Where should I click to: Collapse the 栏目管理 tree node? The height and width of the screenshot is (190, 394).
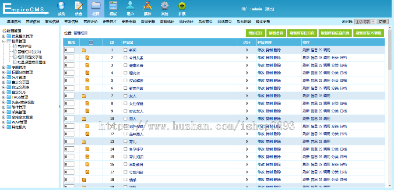point(4,41)
